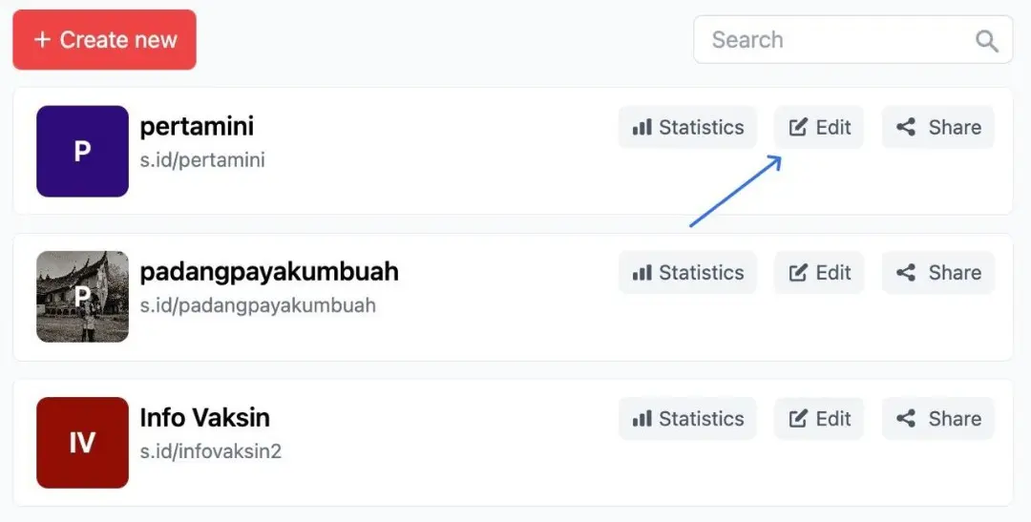Type in the Search field

point(831,40)
